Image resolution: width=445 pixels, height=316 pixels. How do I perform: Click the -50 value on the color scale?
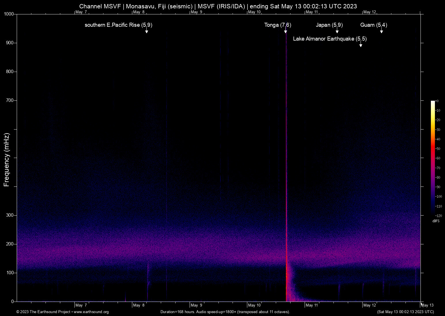tap(438, 149)
